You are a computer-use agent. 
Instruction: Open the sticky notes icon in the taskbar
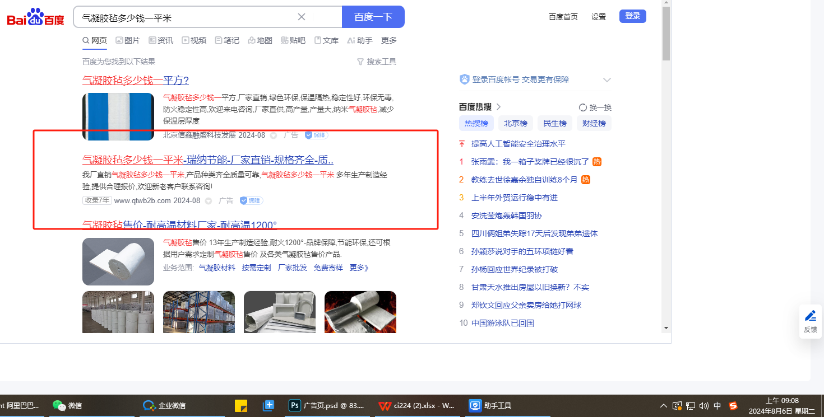tap(241, 406)
